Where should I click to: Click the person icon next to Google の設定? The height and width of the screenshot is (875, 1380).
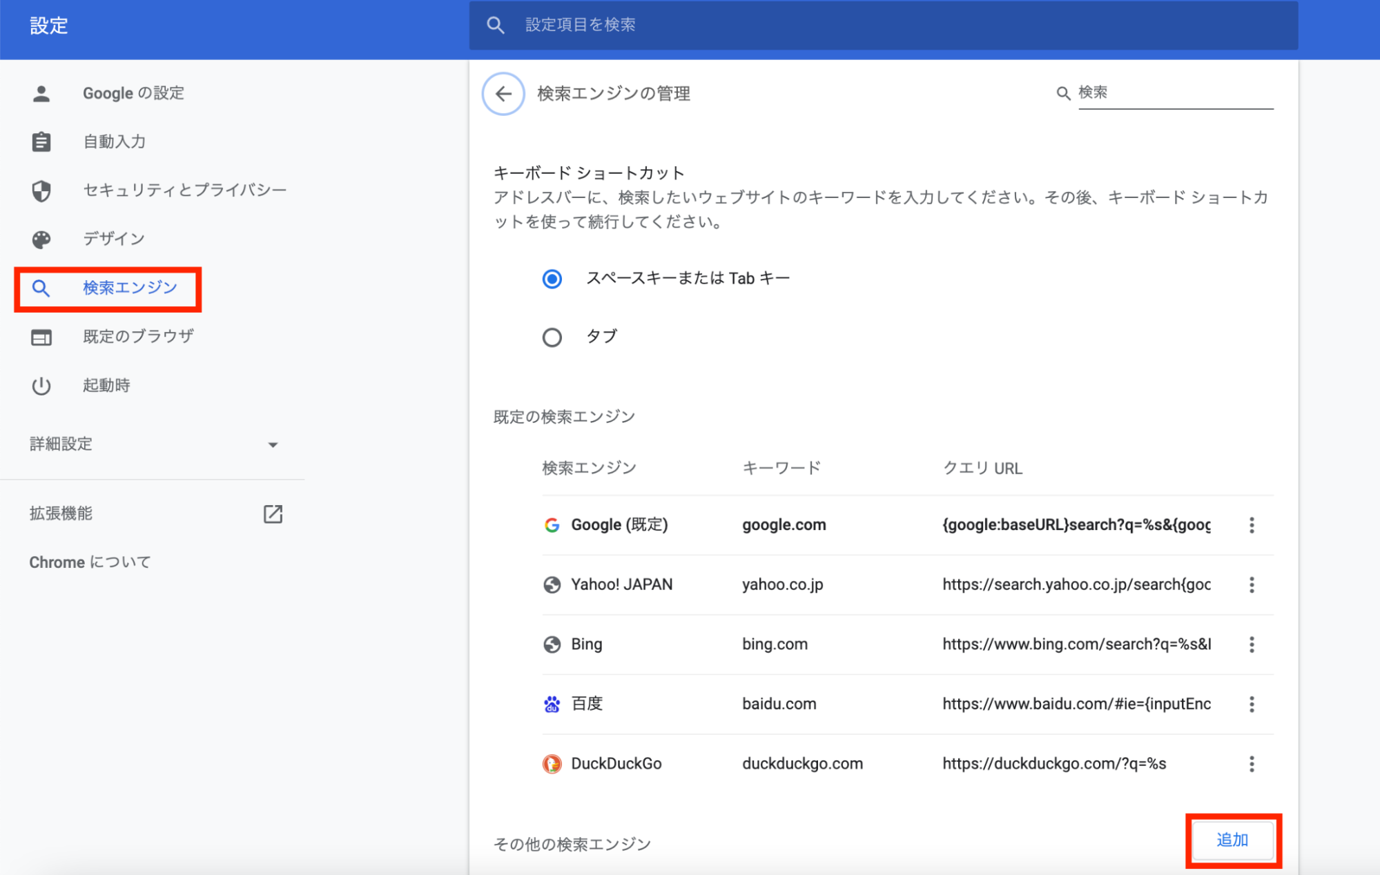tap(41, 93)
